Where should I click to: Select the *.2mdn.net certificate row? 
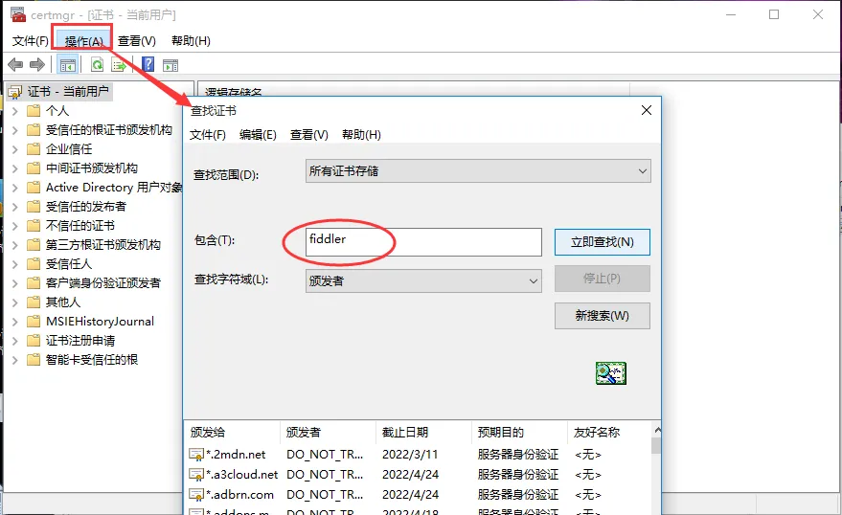pyautogui.click(x=420, y=455)
